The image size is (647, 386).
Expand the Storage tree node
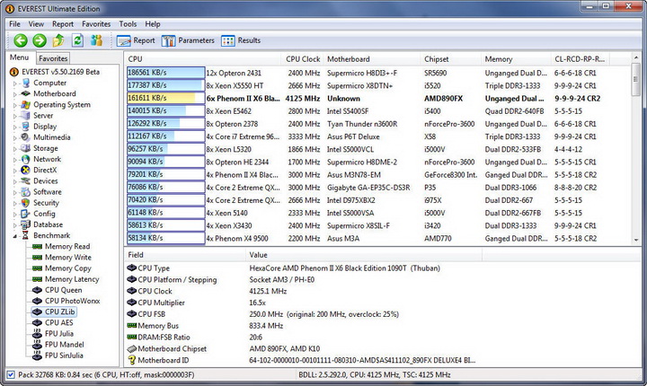pyautogui.click(x=15, y=149)
